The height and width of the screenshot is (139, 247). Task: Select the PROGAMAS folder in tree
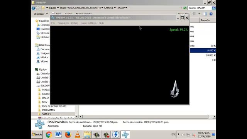point(47,110)
